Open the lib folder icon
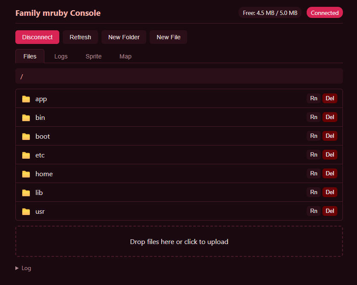357x285 pixels. coord(26,193)
